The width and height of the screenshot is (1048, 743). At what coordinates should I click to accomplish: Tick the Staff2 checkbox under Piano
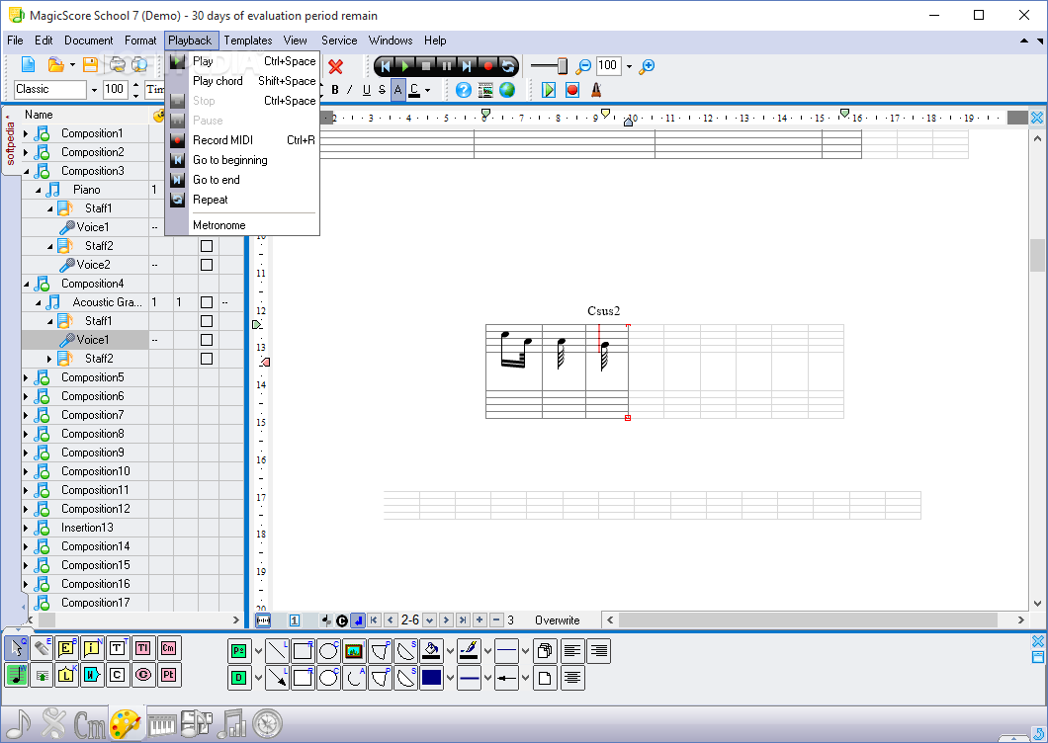(207, 246)
